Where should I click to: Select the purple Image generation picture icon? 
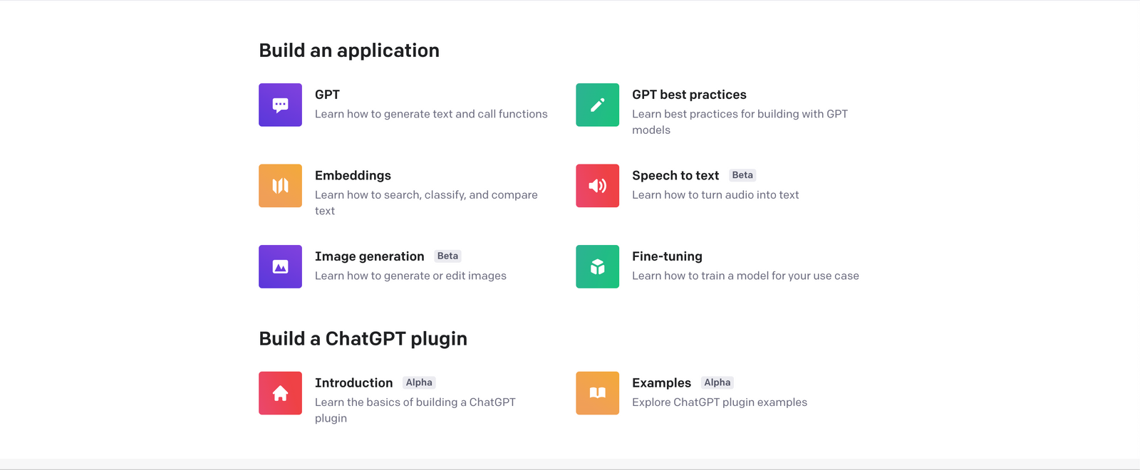pos(280,266)
